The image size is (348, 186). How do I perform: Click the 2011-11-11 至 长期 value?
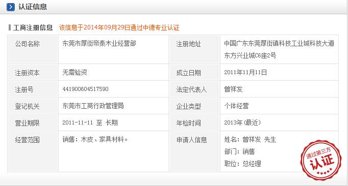(x=90, y=122)
